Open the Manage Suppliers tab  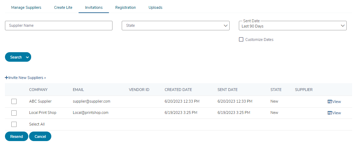pos(26,7)
